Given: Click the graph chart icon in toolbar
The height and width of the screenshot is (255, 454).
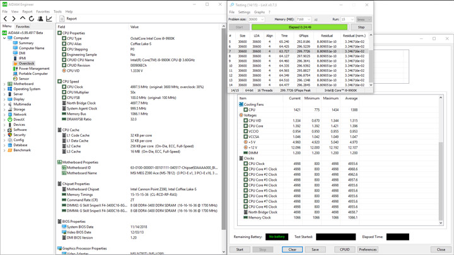Looking at the screenshot, I should click(x=49, y=19).
